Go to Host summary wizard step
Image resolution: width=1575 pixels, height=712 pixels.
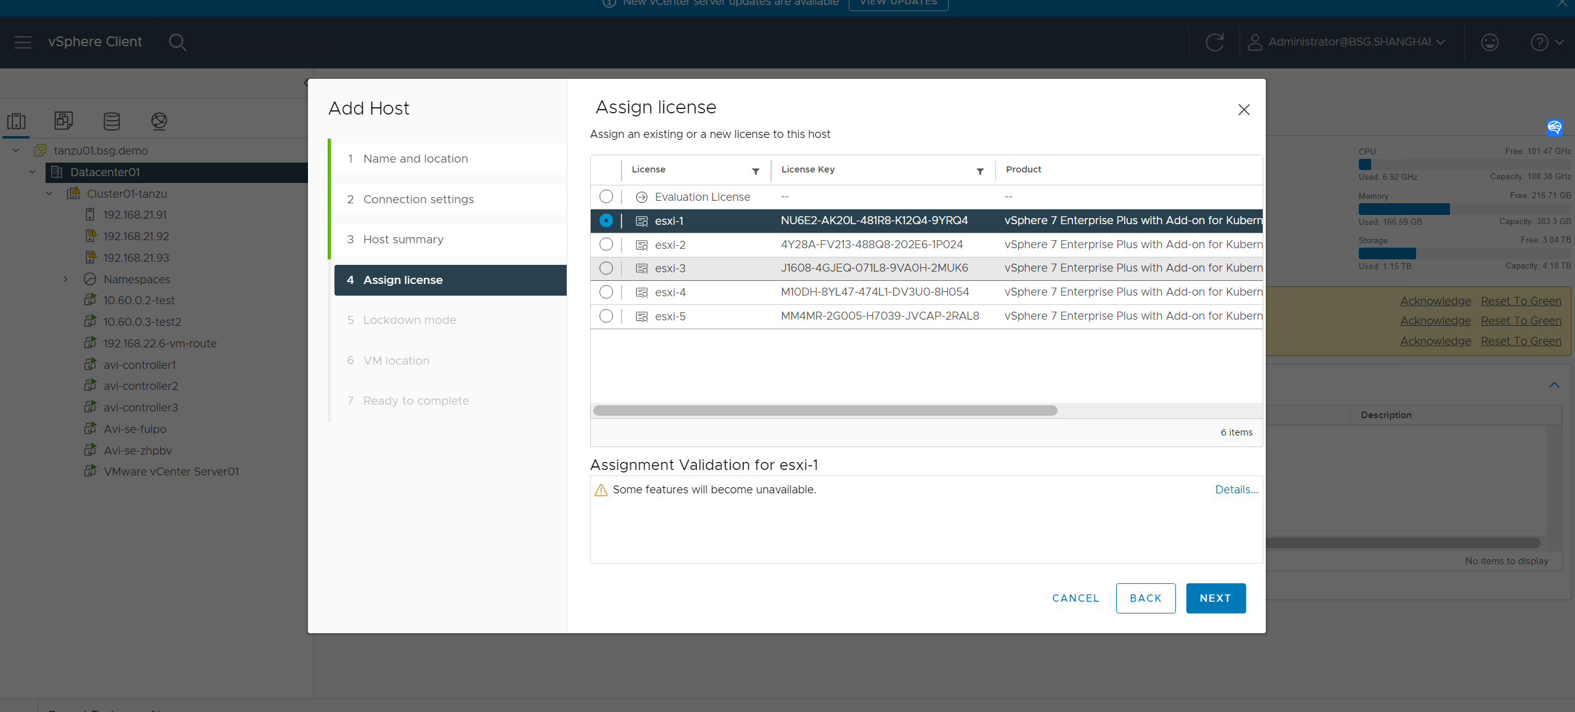pos(403,239)
